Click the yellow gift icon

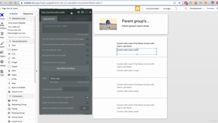(138, 9)
